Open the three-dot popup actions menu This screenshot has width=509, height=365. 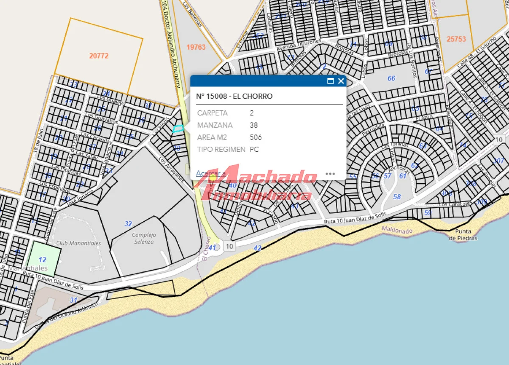pos(330,174)
